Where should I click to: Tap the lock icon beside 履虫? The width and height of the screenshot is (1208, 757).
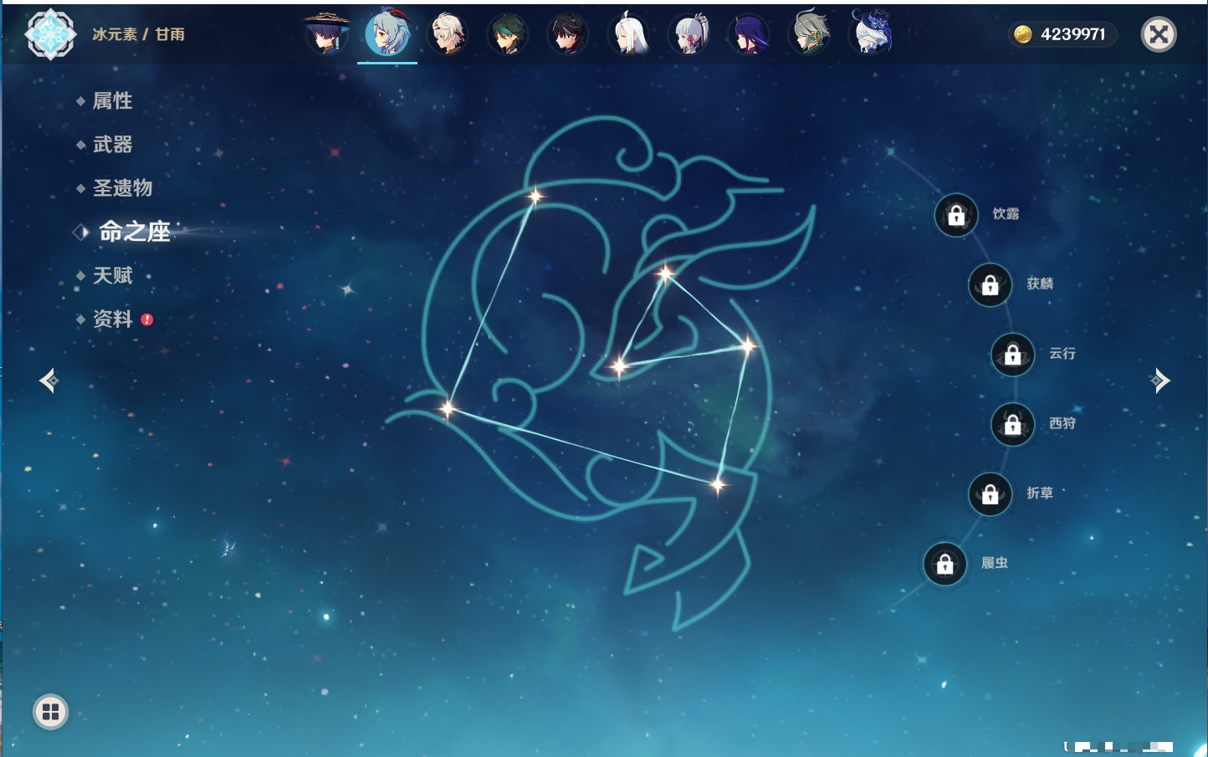[945, 565]
